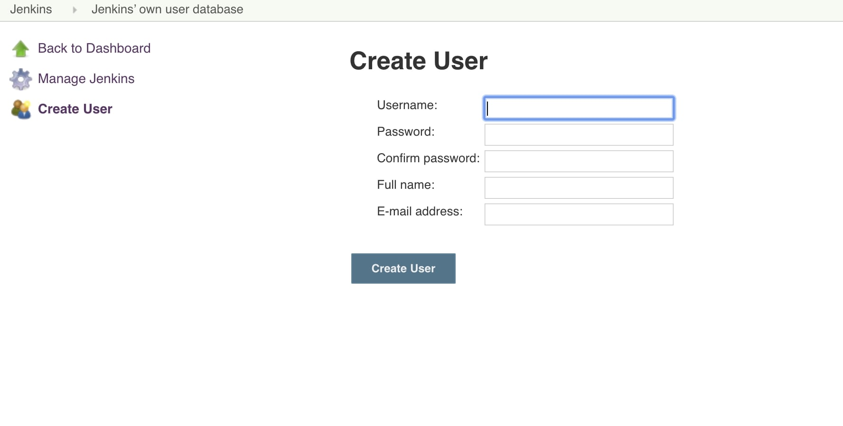Open the Jenkins breadcrumb link

31,9
